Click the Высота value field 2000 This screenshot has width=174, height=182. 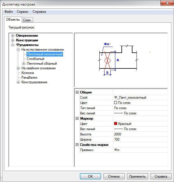140,134
